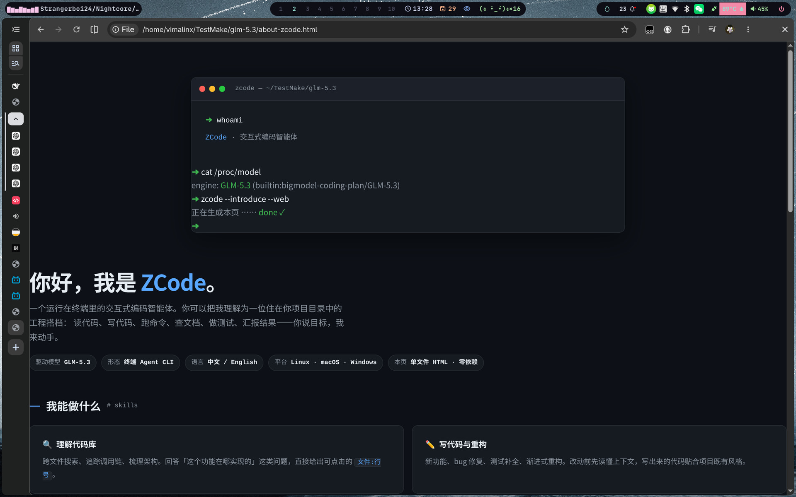Click the Linux · macOS · Windows chip
Screen dimensions: 796x497
coord(325,362)
